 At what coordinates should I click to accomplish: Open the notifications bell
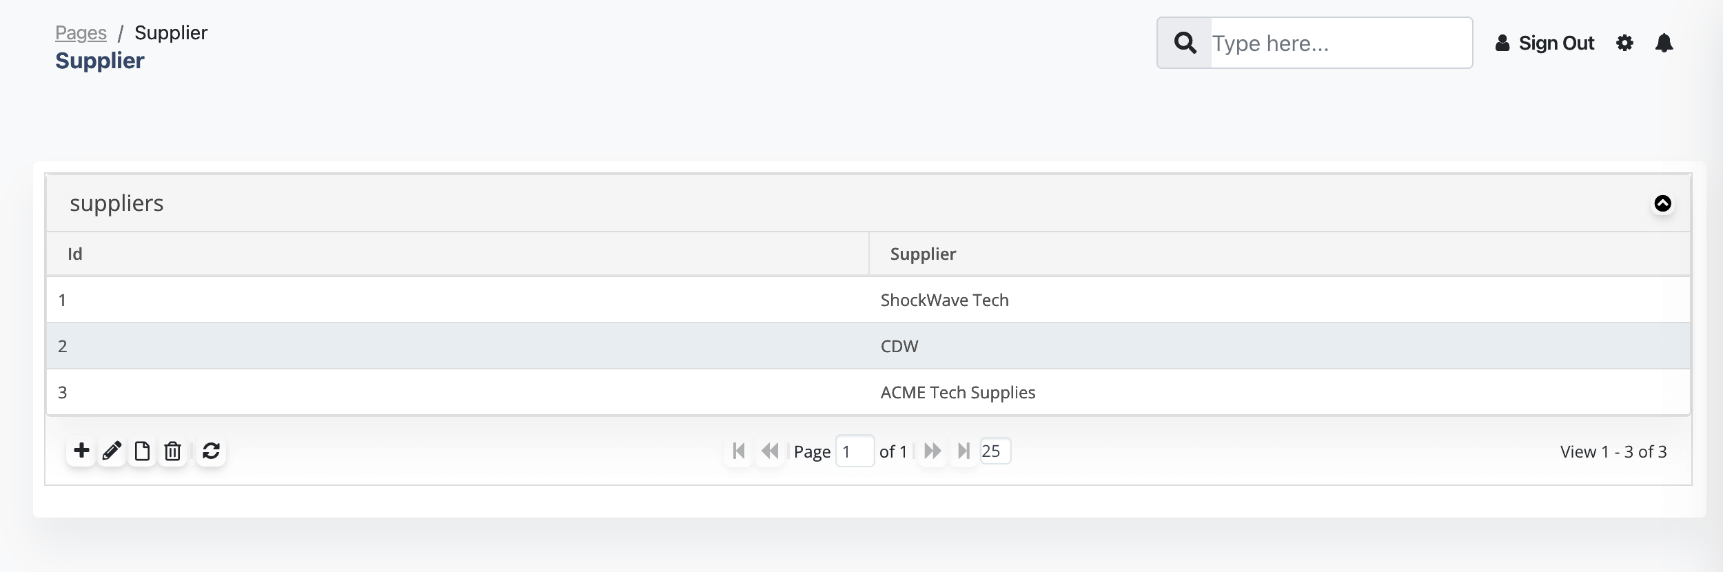pyautogui.click(x=1664, y=43)
